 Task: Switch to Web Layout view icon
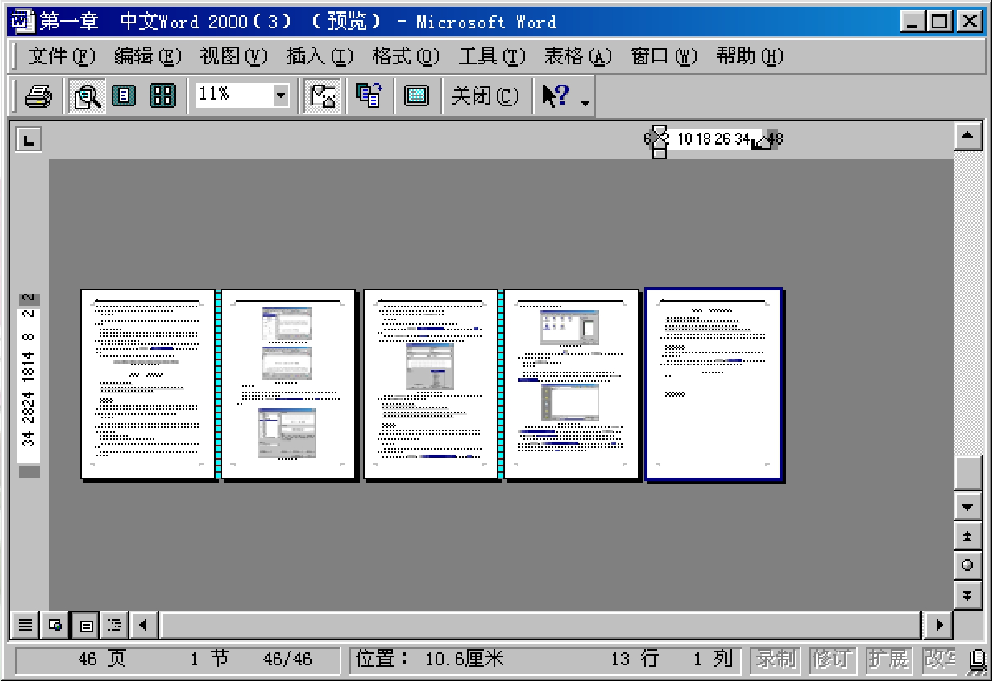[x=55, y=625]
